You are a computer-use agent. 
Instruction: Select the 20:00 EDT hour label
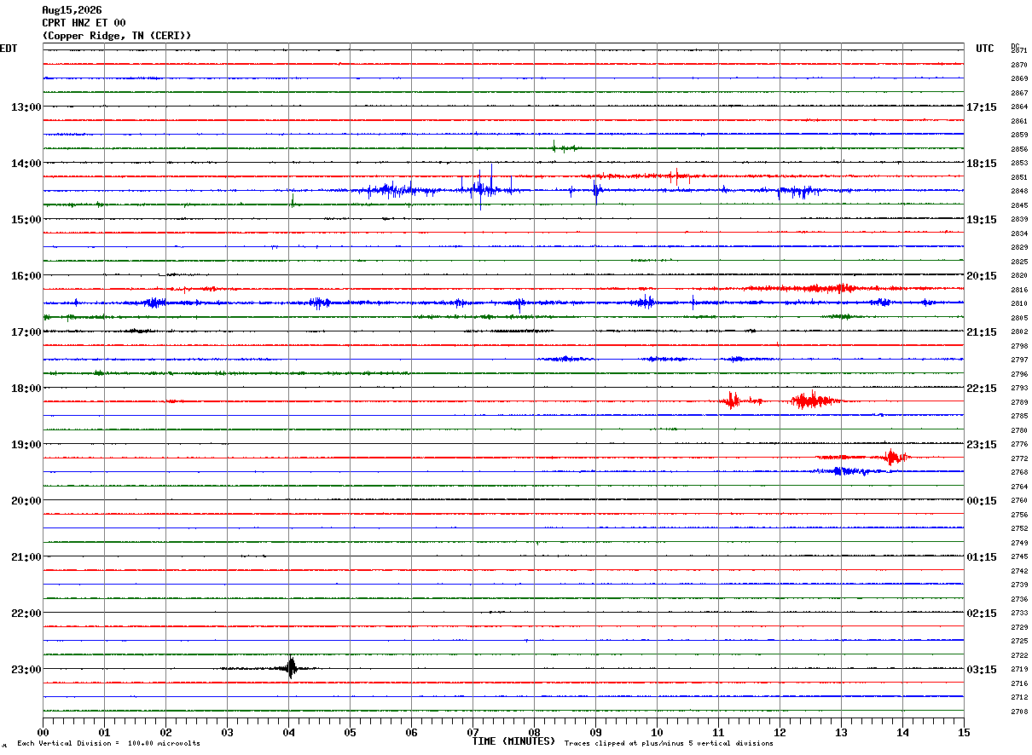pos(26,500)
